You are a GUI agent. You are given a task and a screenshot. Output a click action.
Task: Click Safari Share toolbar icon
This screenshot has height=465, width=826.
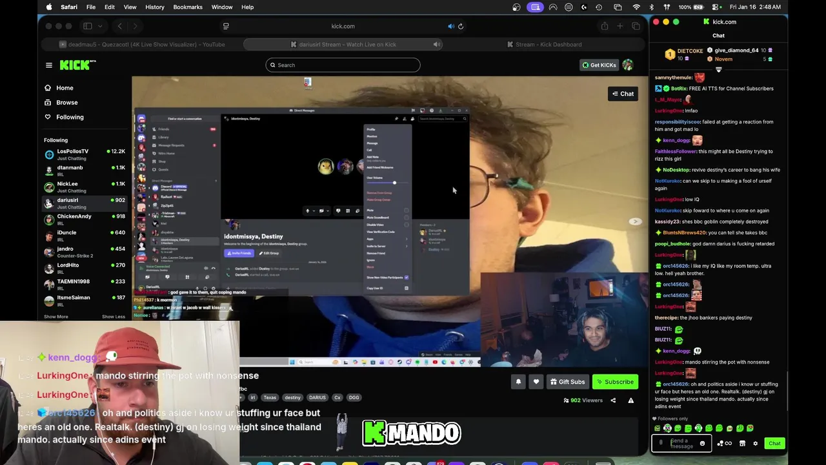click(604, 26)
